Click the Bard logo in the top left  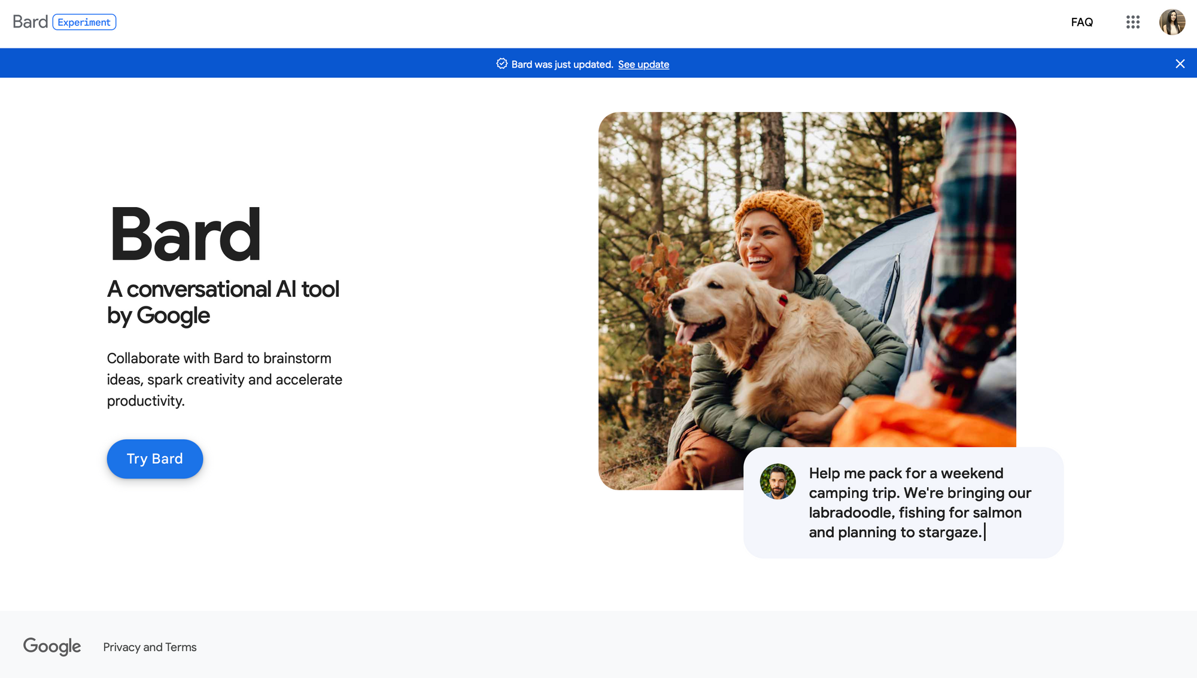(30, 22)
